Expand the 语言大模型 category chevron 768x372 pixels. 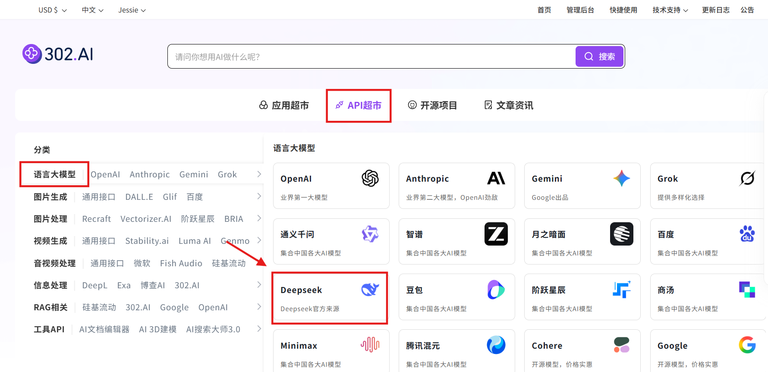pyautogui.click(x=259, y=174)
